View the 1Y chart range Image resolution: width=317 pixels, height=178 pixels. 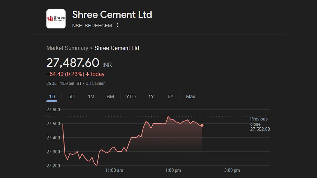151,97
